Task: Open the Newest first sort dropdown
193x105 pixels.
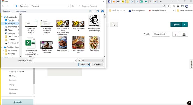Action: (161, 34)
